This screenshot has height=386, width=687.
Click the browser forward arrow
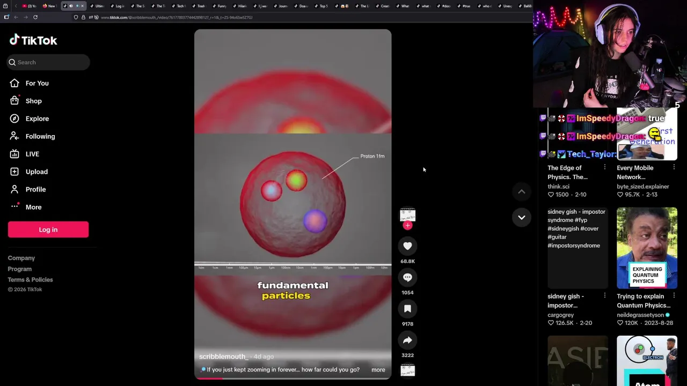click(25, 17)
